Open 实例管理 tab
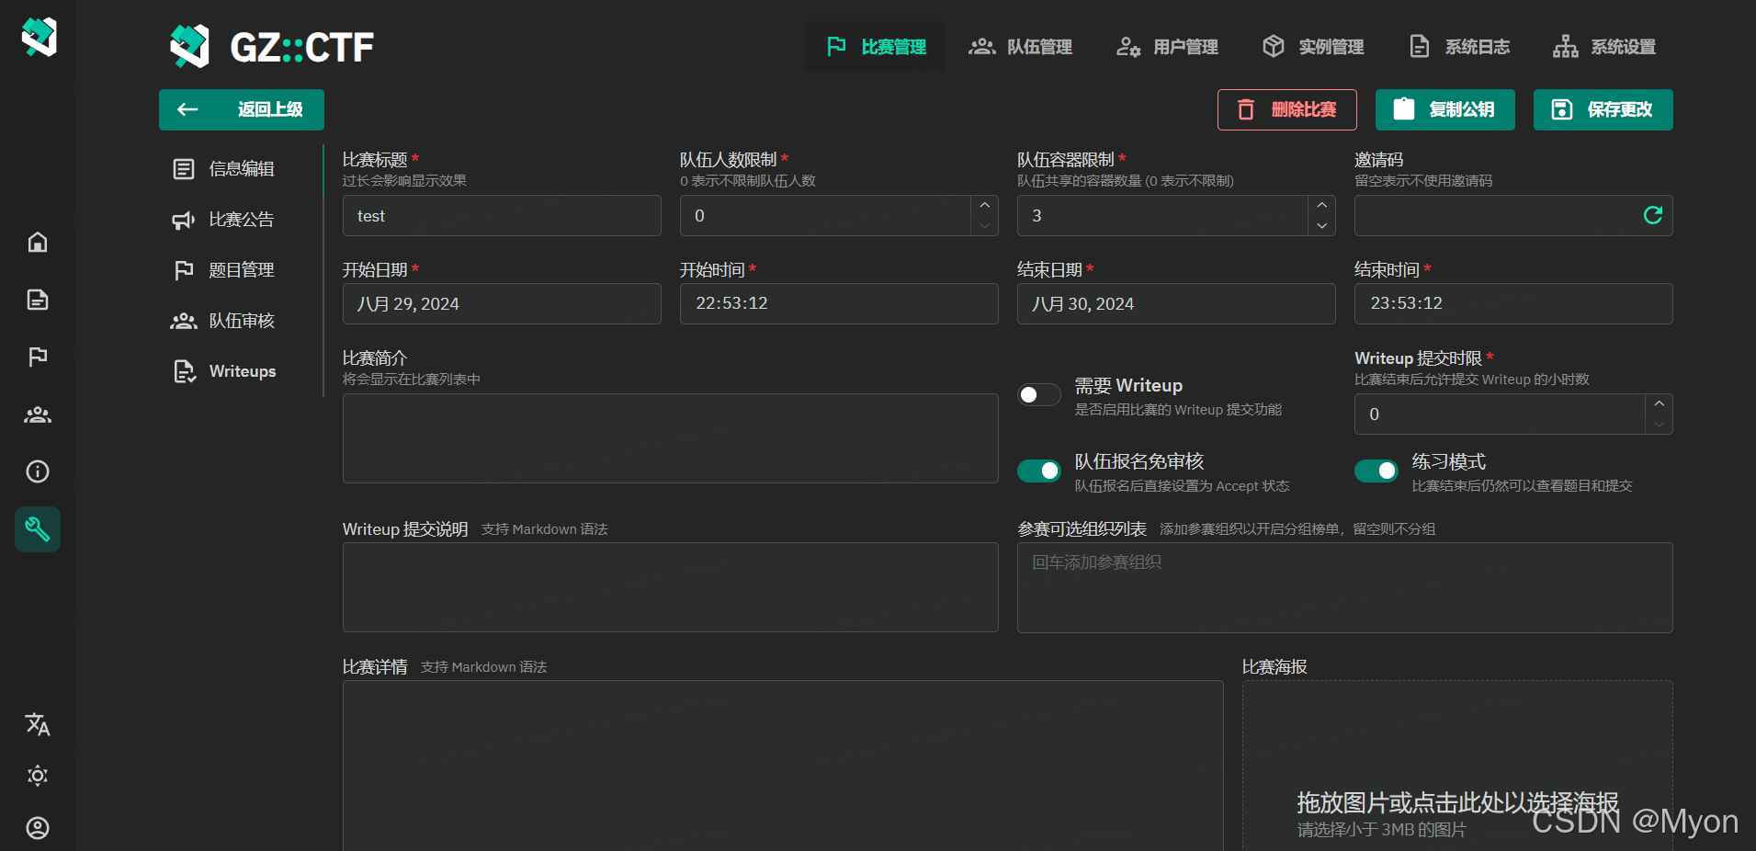The image size is (1756, 851). point(1312,47)
